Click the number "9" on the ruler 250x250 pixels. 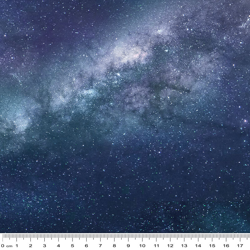point(128,246)
